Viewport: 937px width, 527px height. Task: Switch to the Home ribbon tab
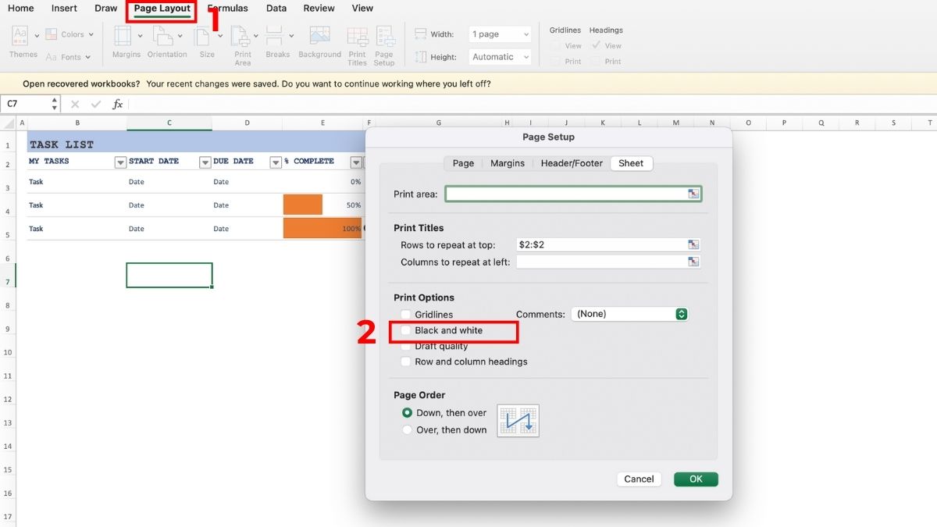20,9
